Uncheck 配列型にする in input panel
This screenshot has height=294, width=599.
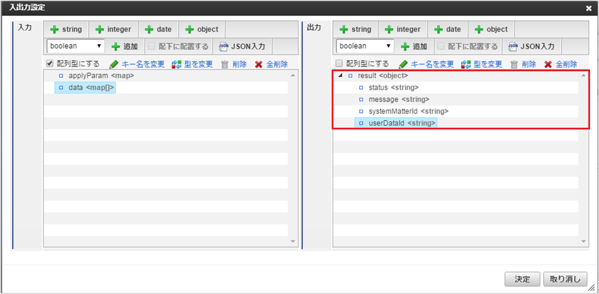pyautogui.click(x=49, y=64)
